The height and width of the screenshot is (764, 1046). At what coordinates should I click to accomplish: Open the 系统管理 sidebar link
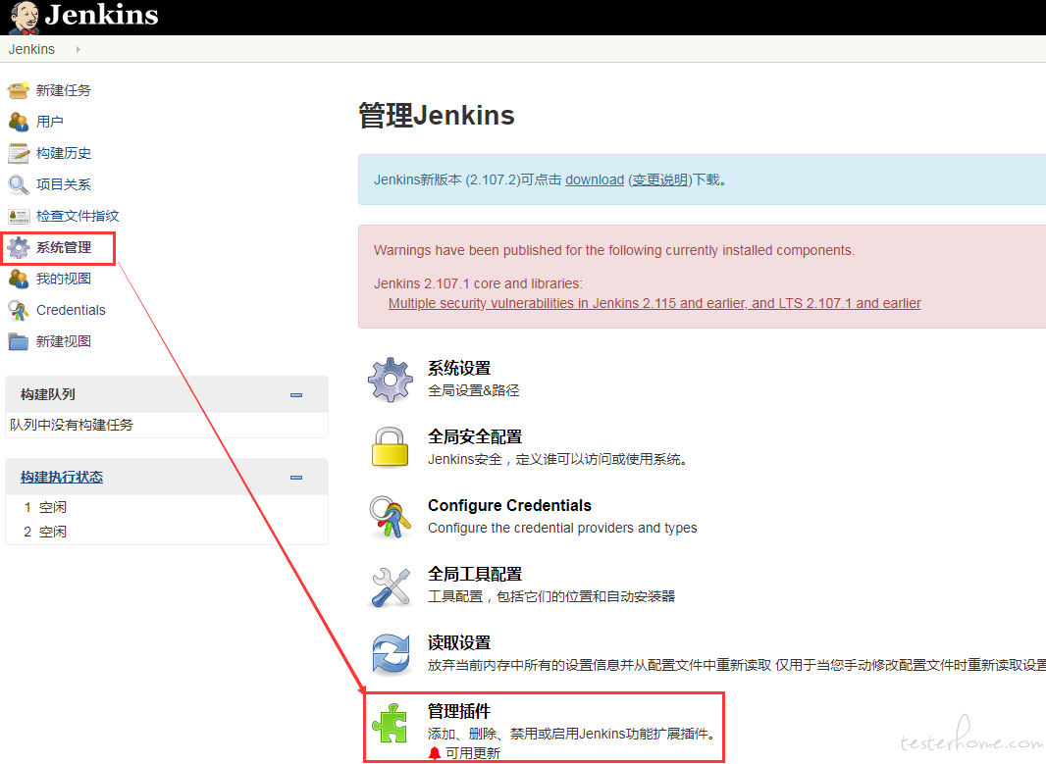click(x=64, y=247)
